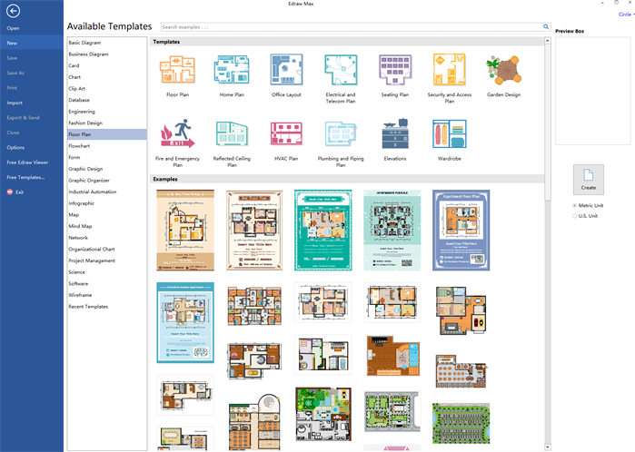635x452 pixels.
Task: Click the scrollbar down arrow
Action: point(548,447)
